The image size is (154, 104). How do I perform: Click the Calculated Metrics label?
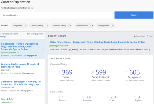pyautogui.click(x=59, y=64)
